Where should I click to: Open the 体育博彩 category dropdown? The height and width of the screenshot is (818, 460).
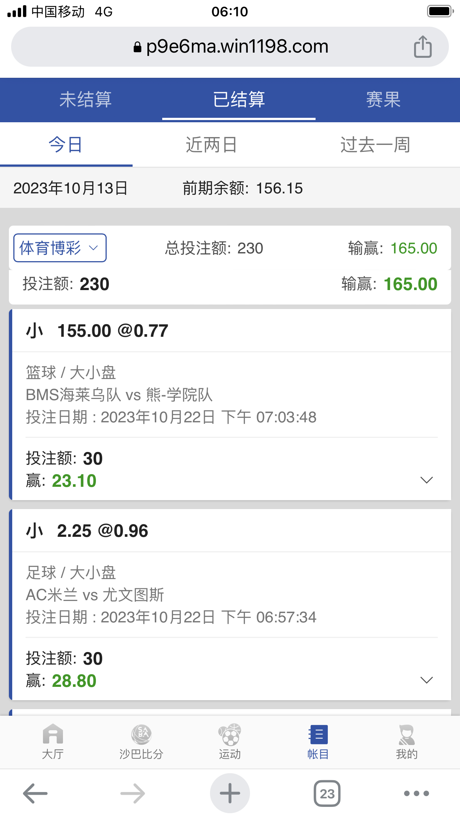point(60,248)
